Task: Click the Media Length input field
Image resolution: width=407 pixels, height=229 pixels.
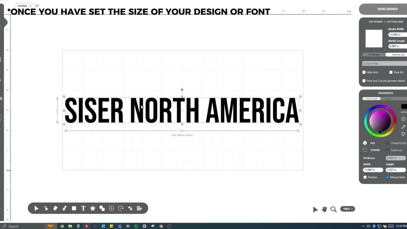Action: click(397, 46)
